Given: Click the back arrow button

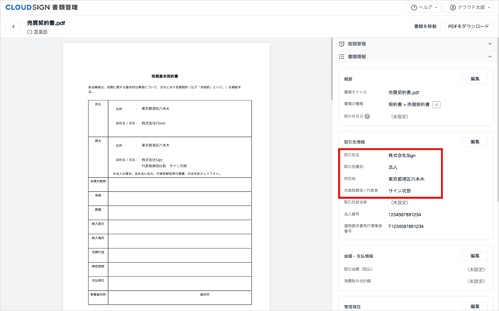Looking at the screenshot, I should coord(13,27).
